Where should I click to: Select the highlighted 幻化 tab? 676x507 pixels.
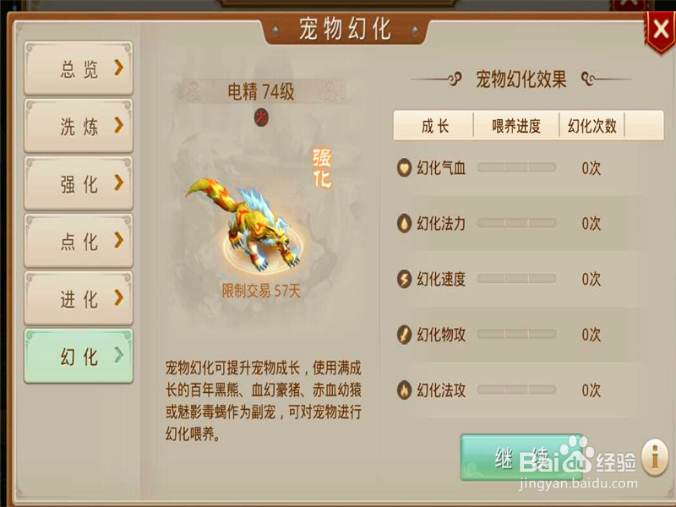click(79, 356)
